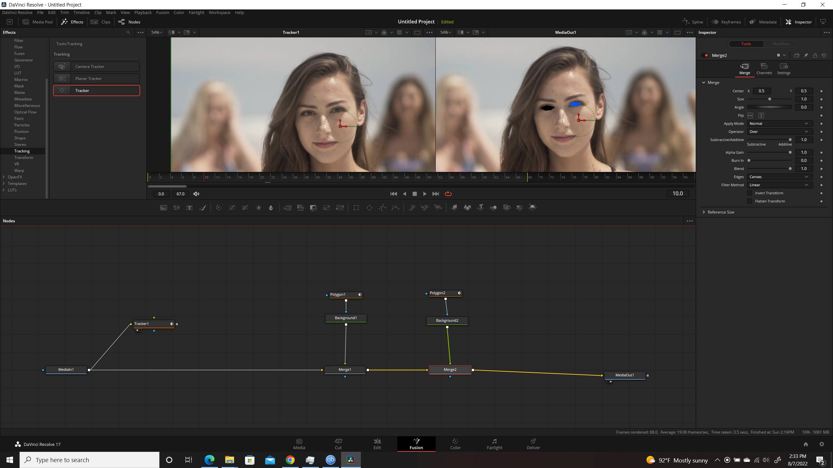Toggle Inspector panel visibility
Image resolution: width=833 pixels, height=468 pixels.
point(799,22)
